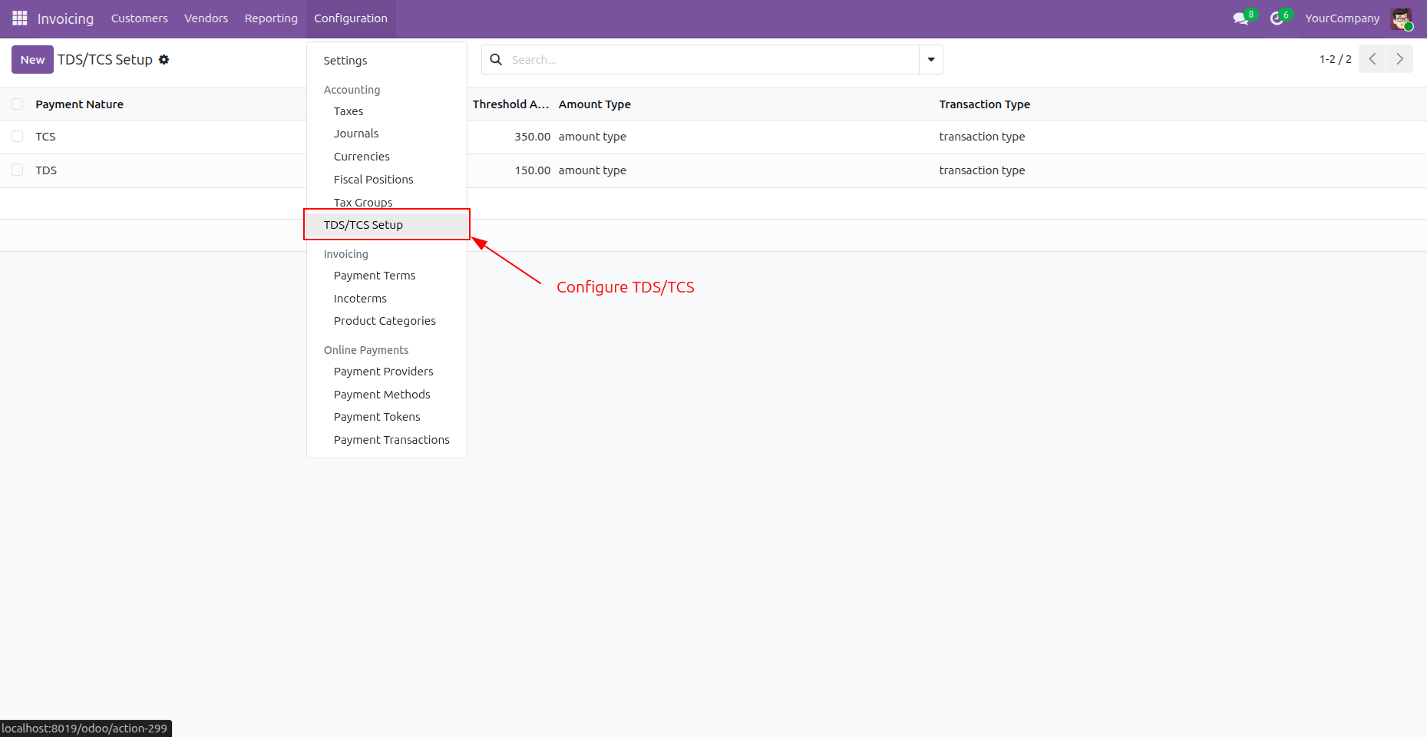Choose Payment Terms in the menu
Screen dimensions: 1427x737
click(x=374, y=276)
